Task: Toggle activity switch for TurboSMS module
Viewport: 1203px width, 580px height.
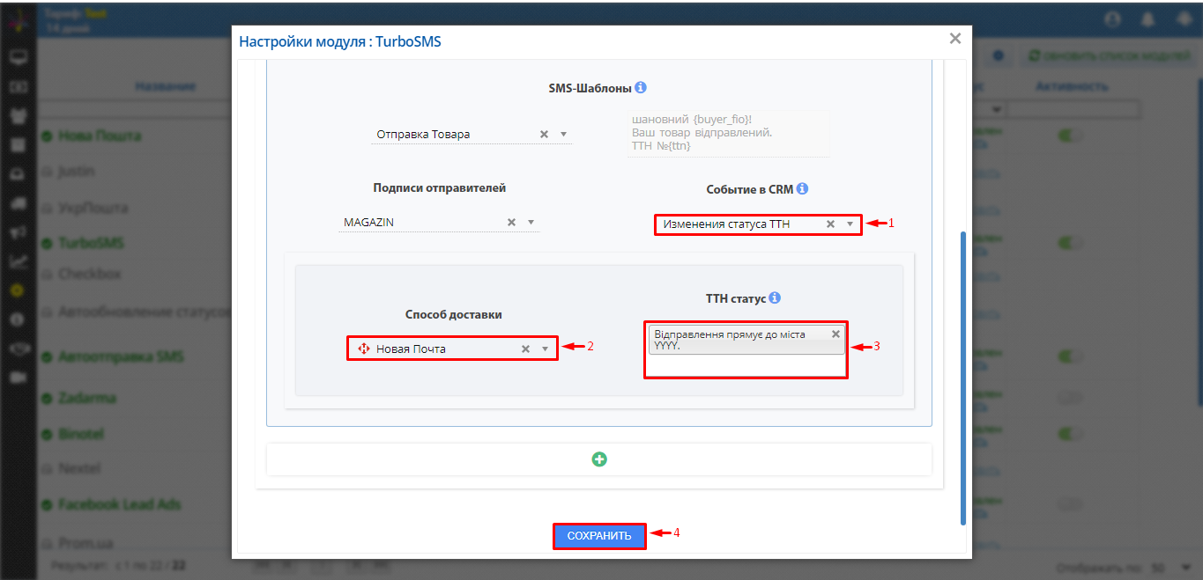Action: pos(1070,242)
